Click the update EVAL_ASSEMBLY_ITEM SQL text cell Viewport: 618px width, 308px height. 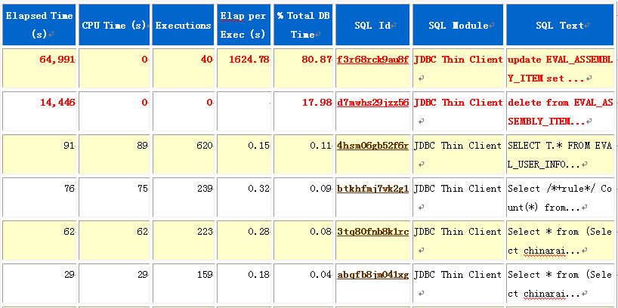560,68
